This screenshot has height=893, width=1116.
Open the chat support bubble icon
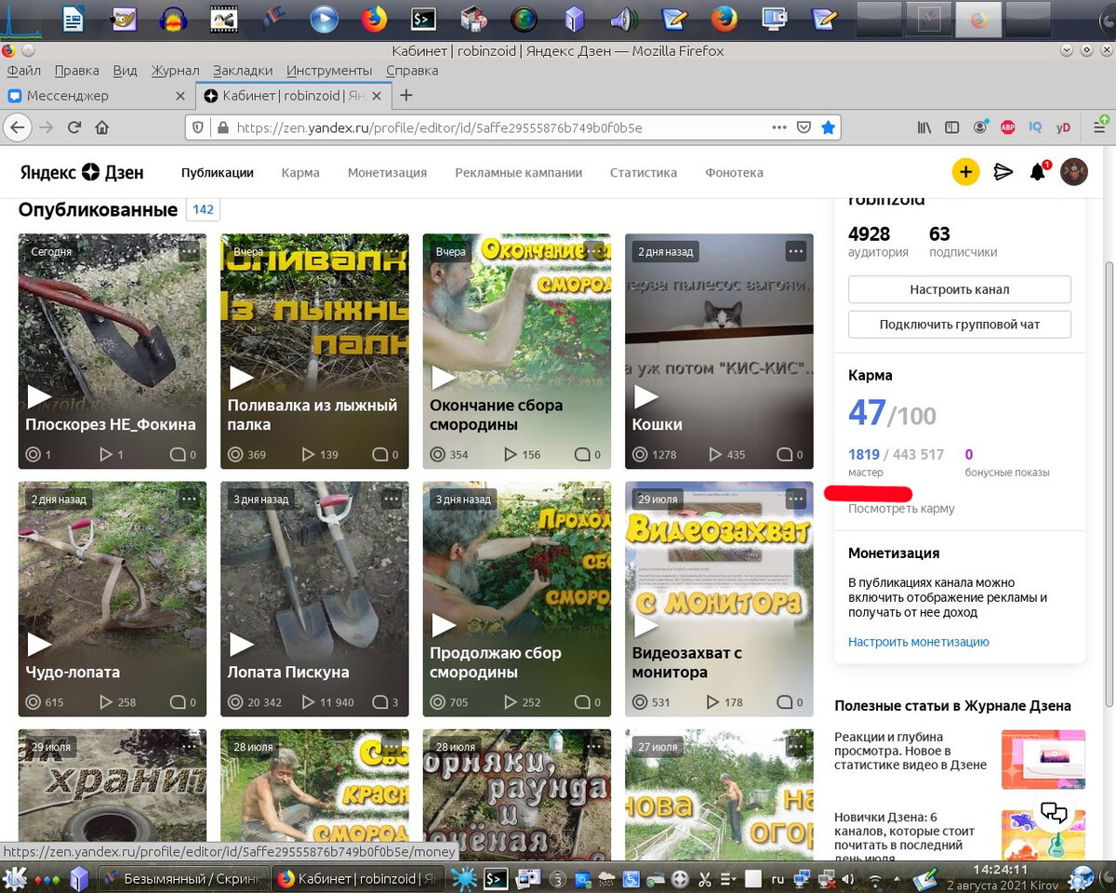(1054, 813)
